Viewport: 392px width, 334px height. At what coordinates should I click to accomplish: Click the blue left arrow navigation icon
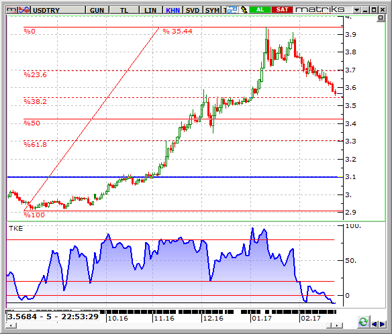pyautogui.click(x=375, y=324)
